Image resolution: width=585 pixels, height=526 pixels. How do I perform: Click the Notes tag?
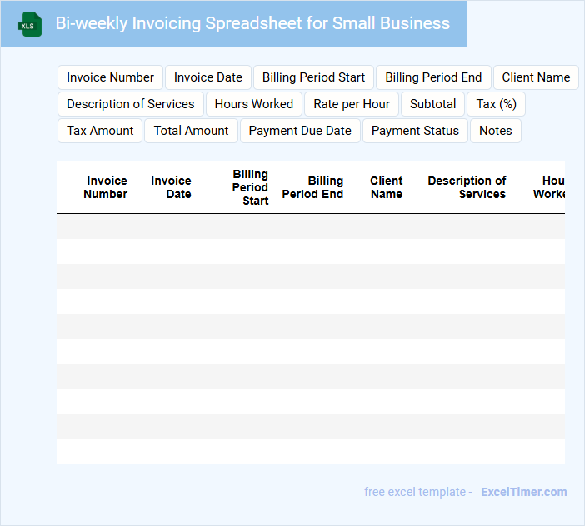(x=496, y=131)
